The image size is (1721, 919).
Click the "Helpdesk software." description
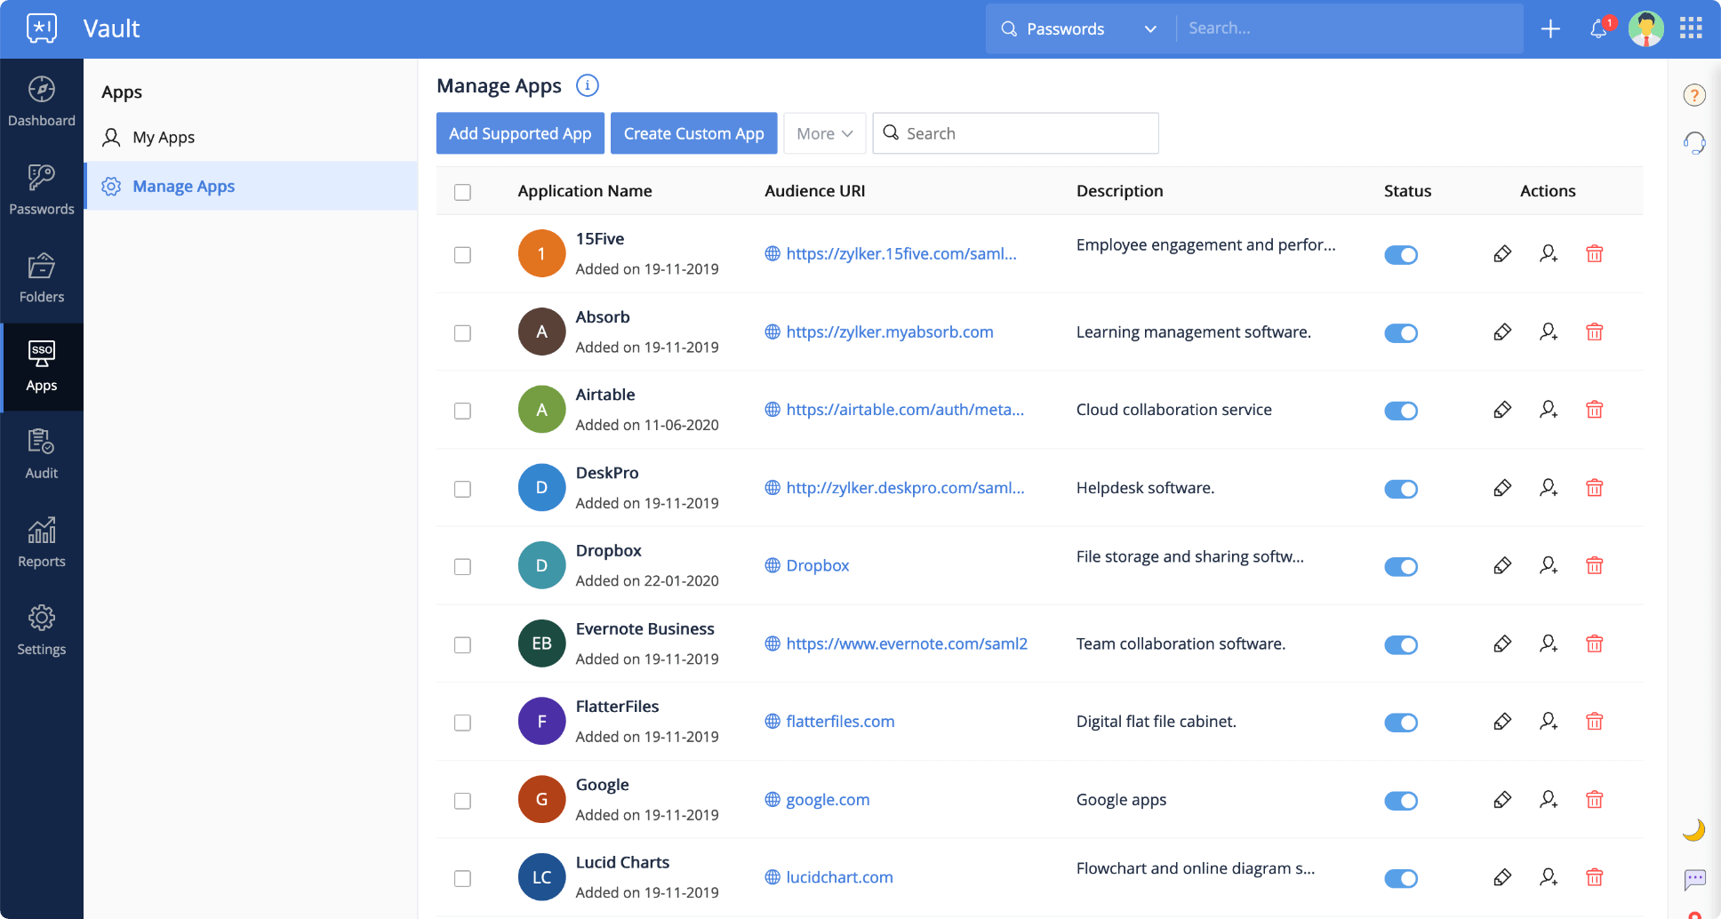click(x=1145, y=488)
